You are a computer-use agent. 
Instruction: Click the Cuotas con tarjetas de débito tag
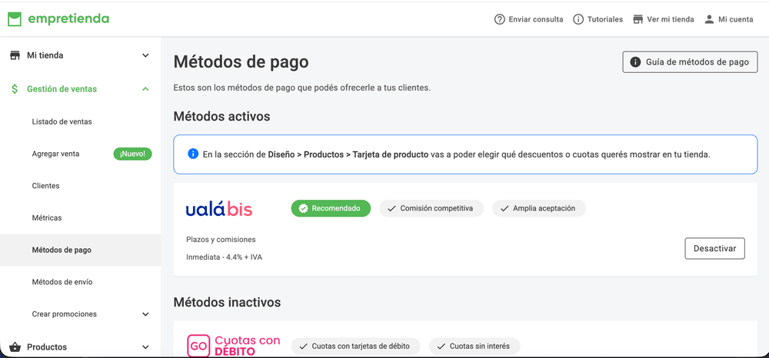click(356, 346)
